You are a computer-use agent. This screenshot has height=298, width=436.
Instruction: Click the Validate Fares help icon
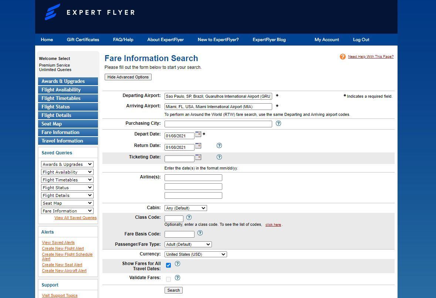tap(178, 278)
